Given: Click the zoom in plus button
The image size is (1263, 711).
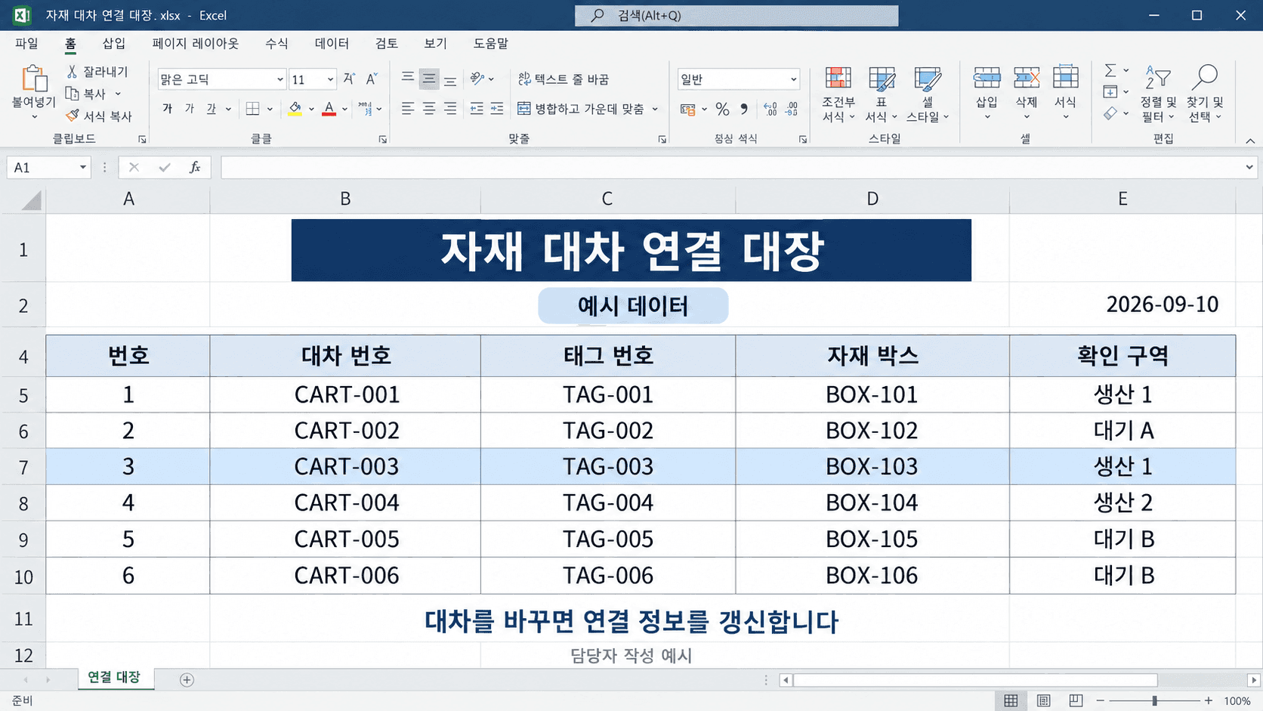Looking at the screenshot, I should tap(1209, 701).
